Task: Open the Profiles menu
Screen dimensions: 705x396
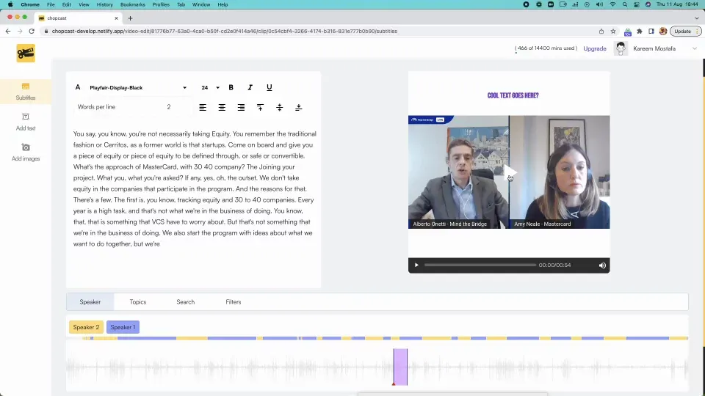Action: tap(161, 4)
